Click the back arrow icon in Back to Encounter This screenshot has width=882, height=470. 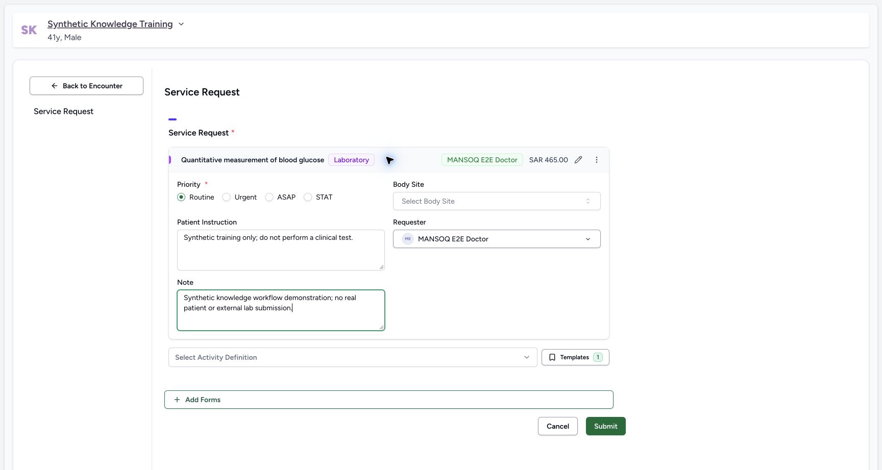55,86
